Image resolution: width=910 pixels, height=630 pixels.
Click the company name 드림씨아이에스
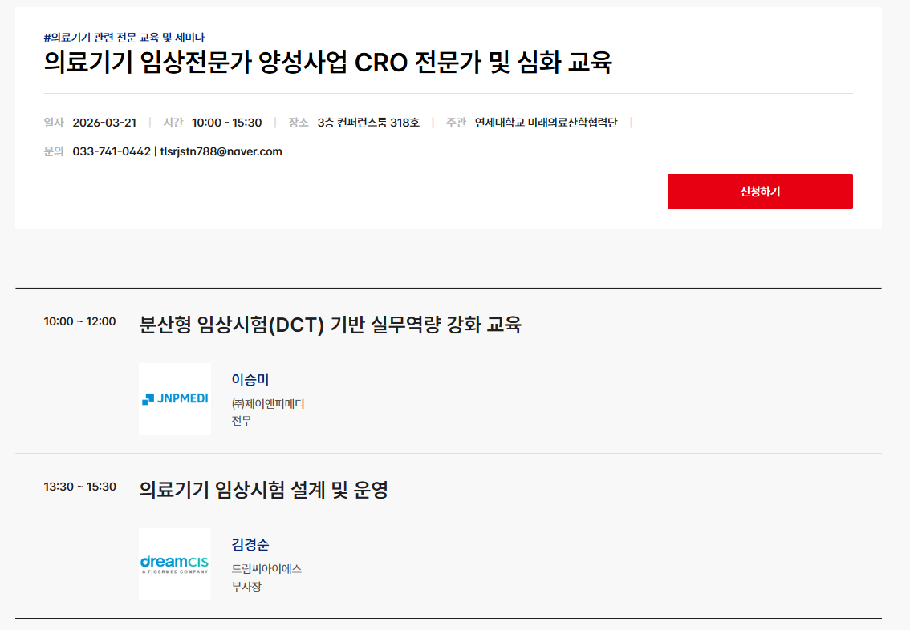click(x=265, y=567)
